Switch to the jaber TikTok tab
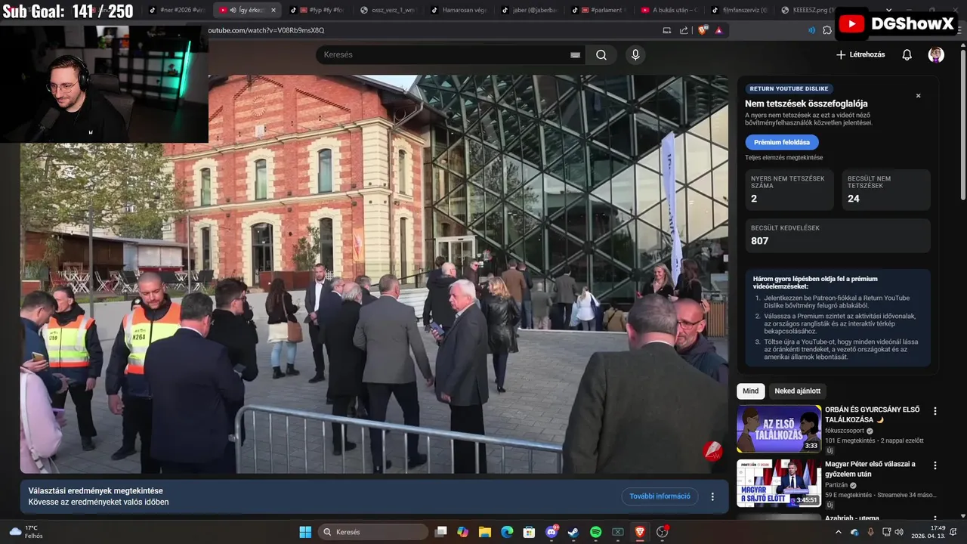The height and width of the screenshot is (544, 967). 529,10
